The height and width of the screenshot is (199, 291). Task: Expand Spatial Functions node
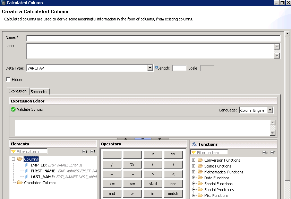coord(194,184)
